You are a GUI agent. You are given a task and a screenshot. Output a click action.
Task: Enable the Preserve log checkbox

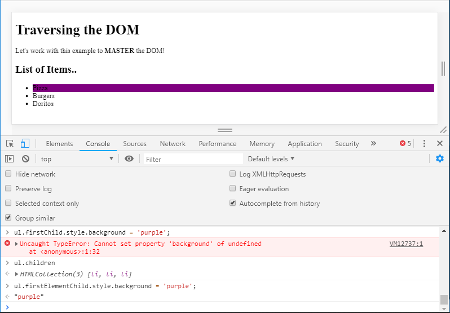(8, 189)
